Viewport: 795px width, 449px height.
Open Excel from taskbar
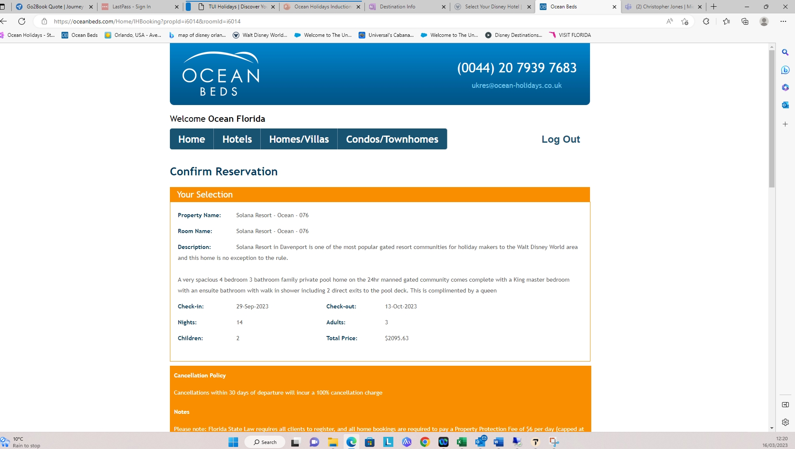462,442
